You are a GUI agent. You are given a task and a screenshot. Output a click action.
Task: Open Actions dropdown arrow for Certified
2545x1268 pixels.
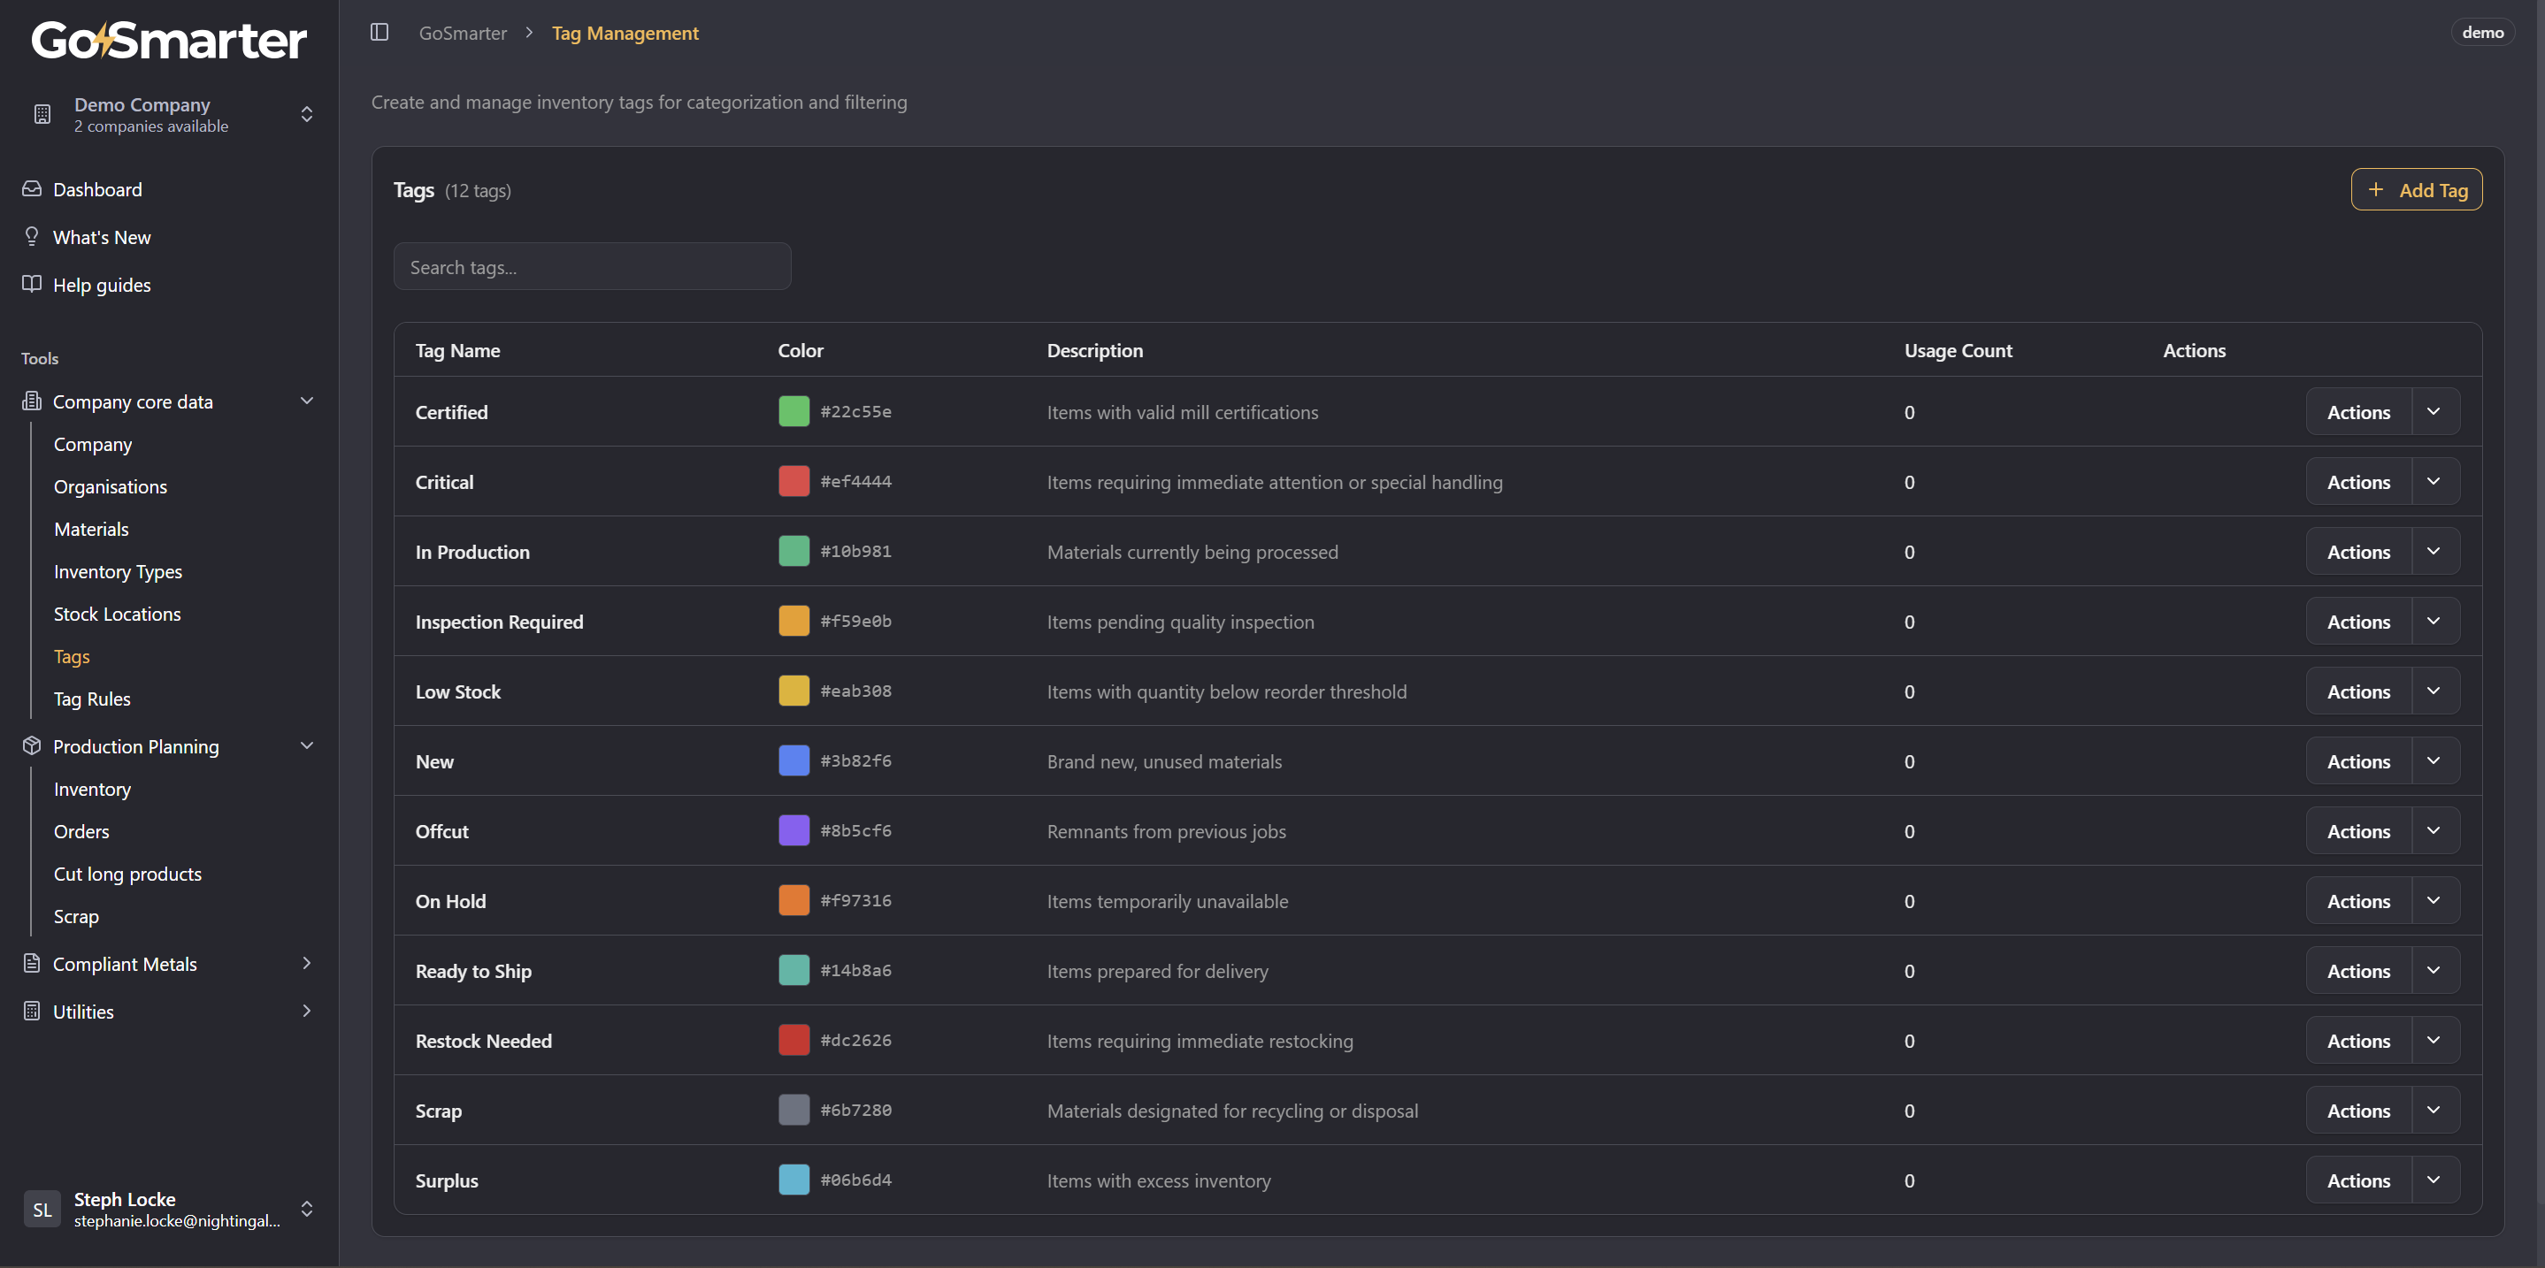click(2434, 412)
